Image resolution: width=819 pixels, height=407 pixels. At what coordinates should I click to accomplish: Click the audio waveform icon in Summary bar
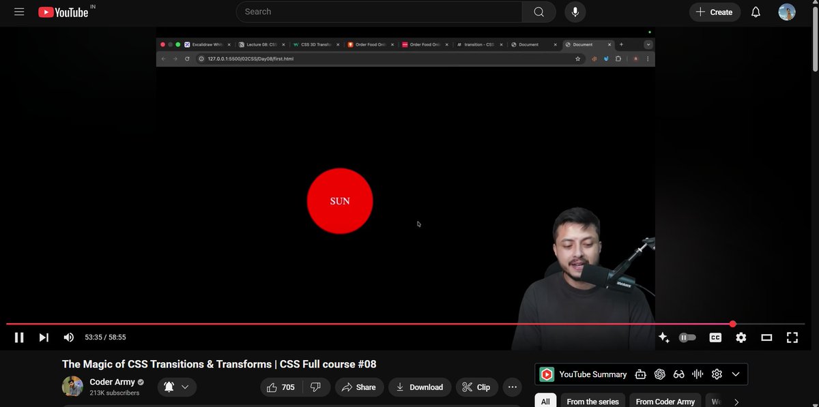(x=697, y=374)
